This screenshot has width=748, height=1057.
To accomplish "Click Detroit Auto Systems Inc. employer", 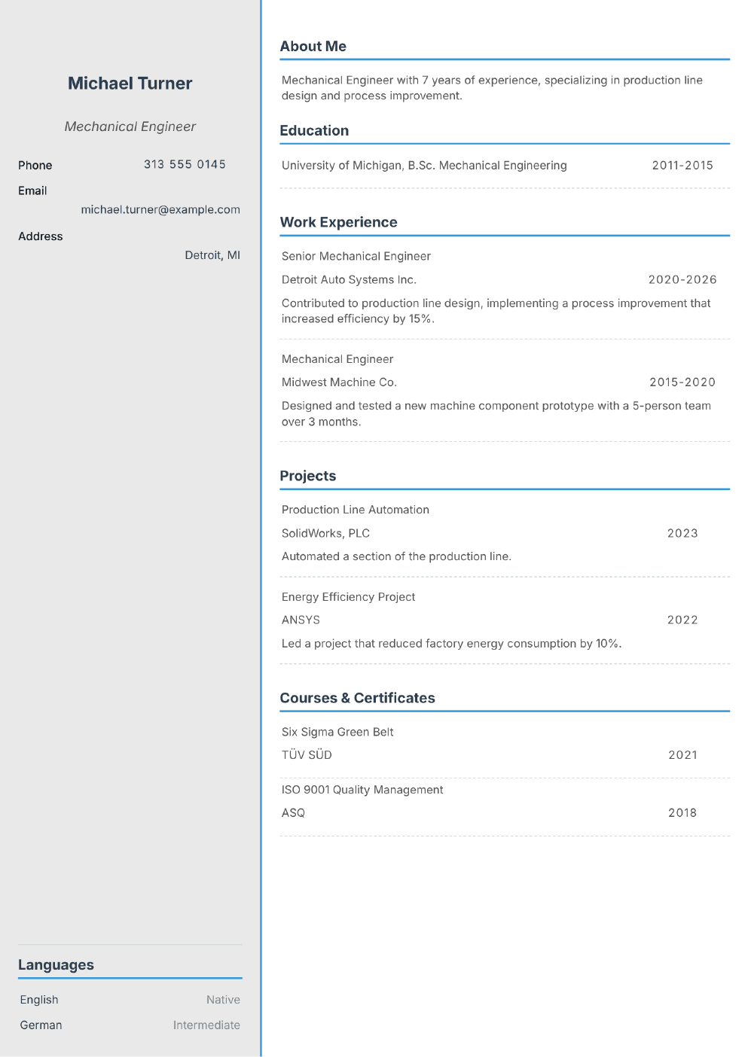I will pos(349,279).
